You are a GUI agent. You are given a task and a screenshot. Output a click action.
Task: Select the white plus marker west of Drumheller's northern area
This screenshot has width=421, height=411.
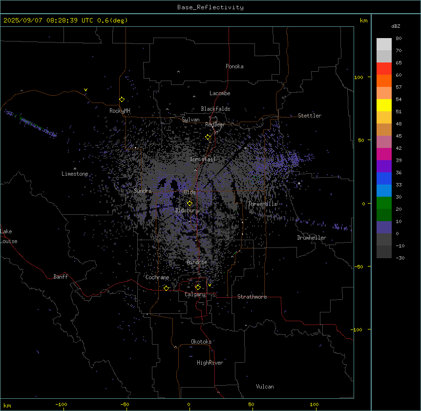[299, 183]
